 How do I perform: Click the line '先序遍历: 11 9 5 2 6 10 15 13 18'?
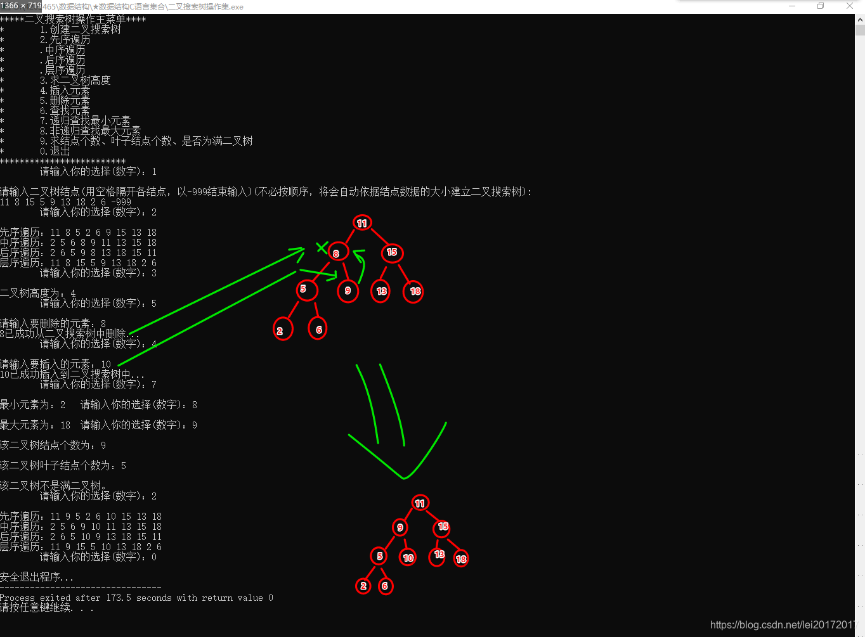pyautogui.click(x=81, y=517)
